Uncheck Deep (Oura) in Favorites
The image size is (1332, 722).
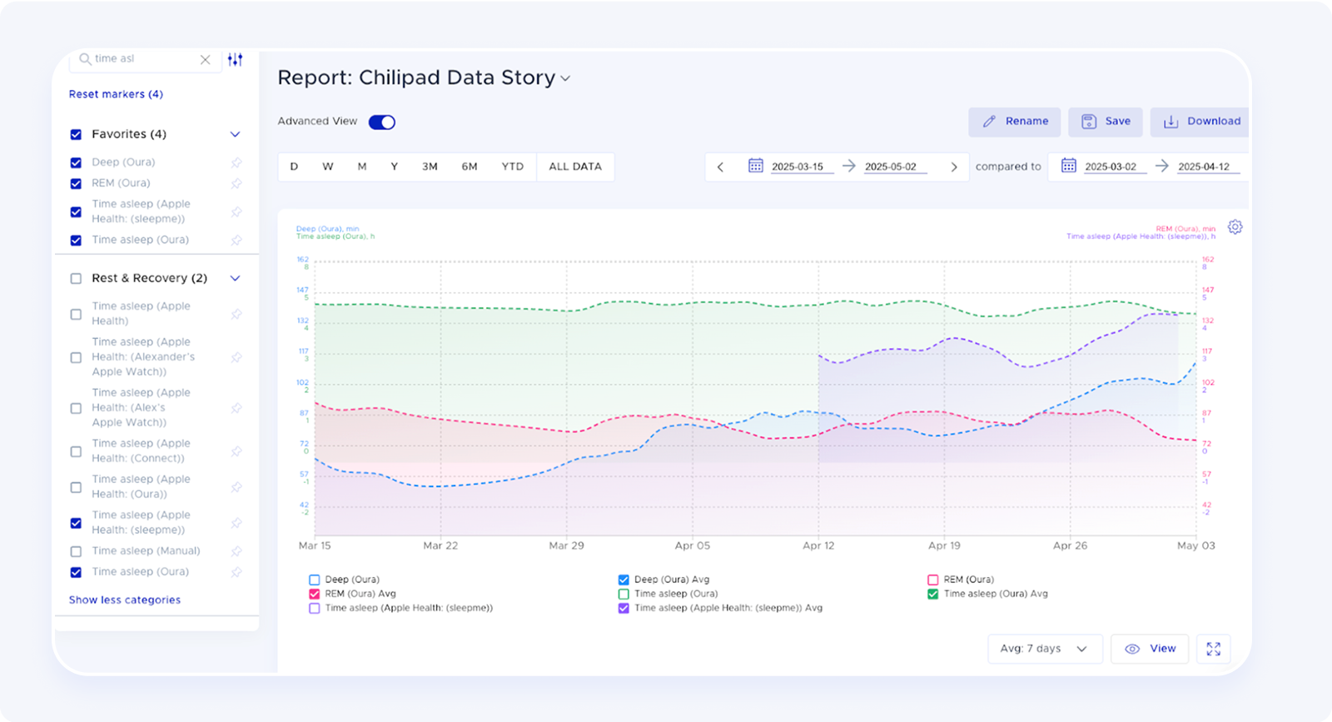click(76, 162)
